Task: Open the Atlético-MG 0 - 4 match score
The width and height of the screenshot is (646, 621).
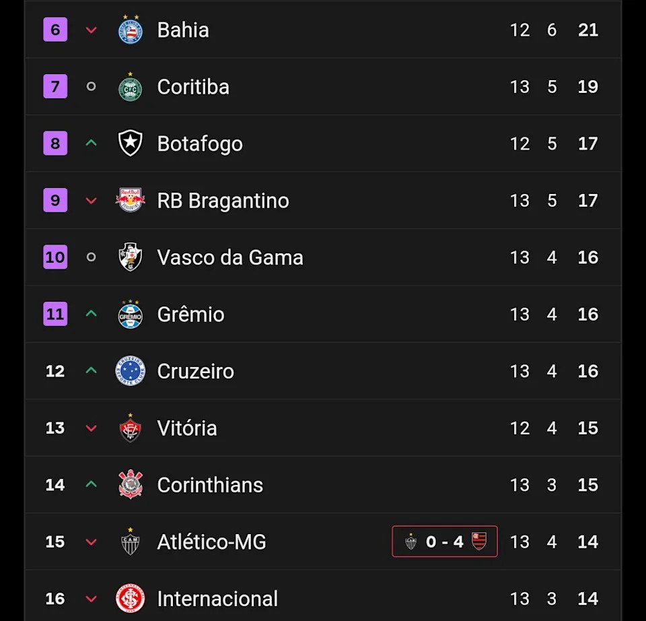Action: [x=445, y=542]
